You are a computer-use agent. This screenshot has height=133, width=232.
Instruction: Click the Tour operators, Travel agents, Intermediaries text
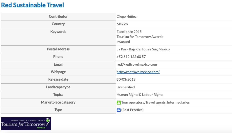point(155,102)
